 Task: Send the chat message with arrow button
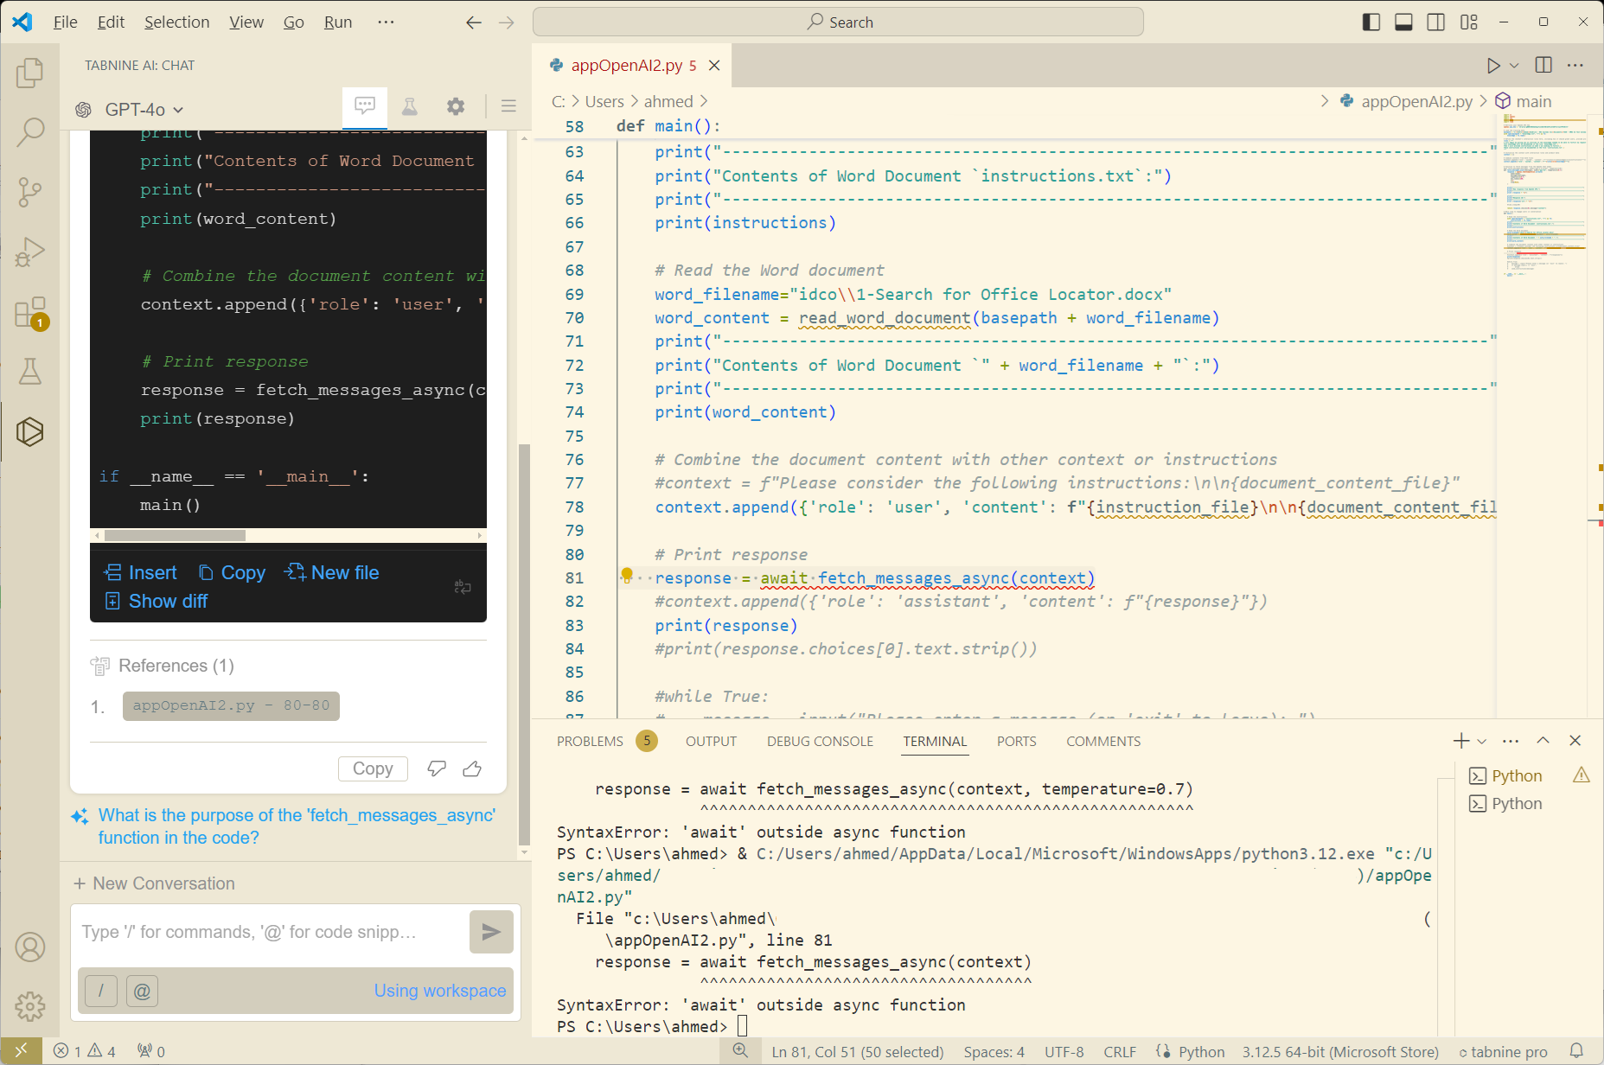click(x=491, y=932)
